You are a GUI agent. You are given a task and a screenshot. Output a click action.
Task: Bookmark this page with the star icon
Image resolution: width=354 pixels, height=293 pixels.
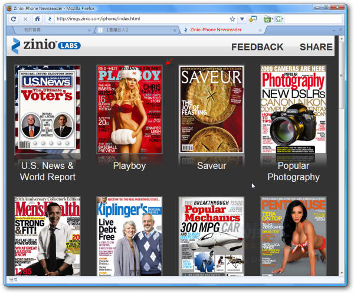tap(232, 19)
